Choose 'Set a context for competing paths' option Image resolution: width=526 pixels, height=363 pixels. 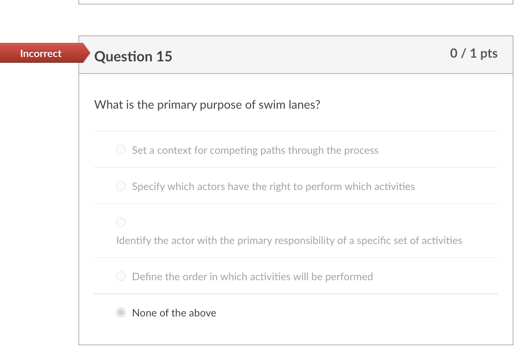coord(121,150)
